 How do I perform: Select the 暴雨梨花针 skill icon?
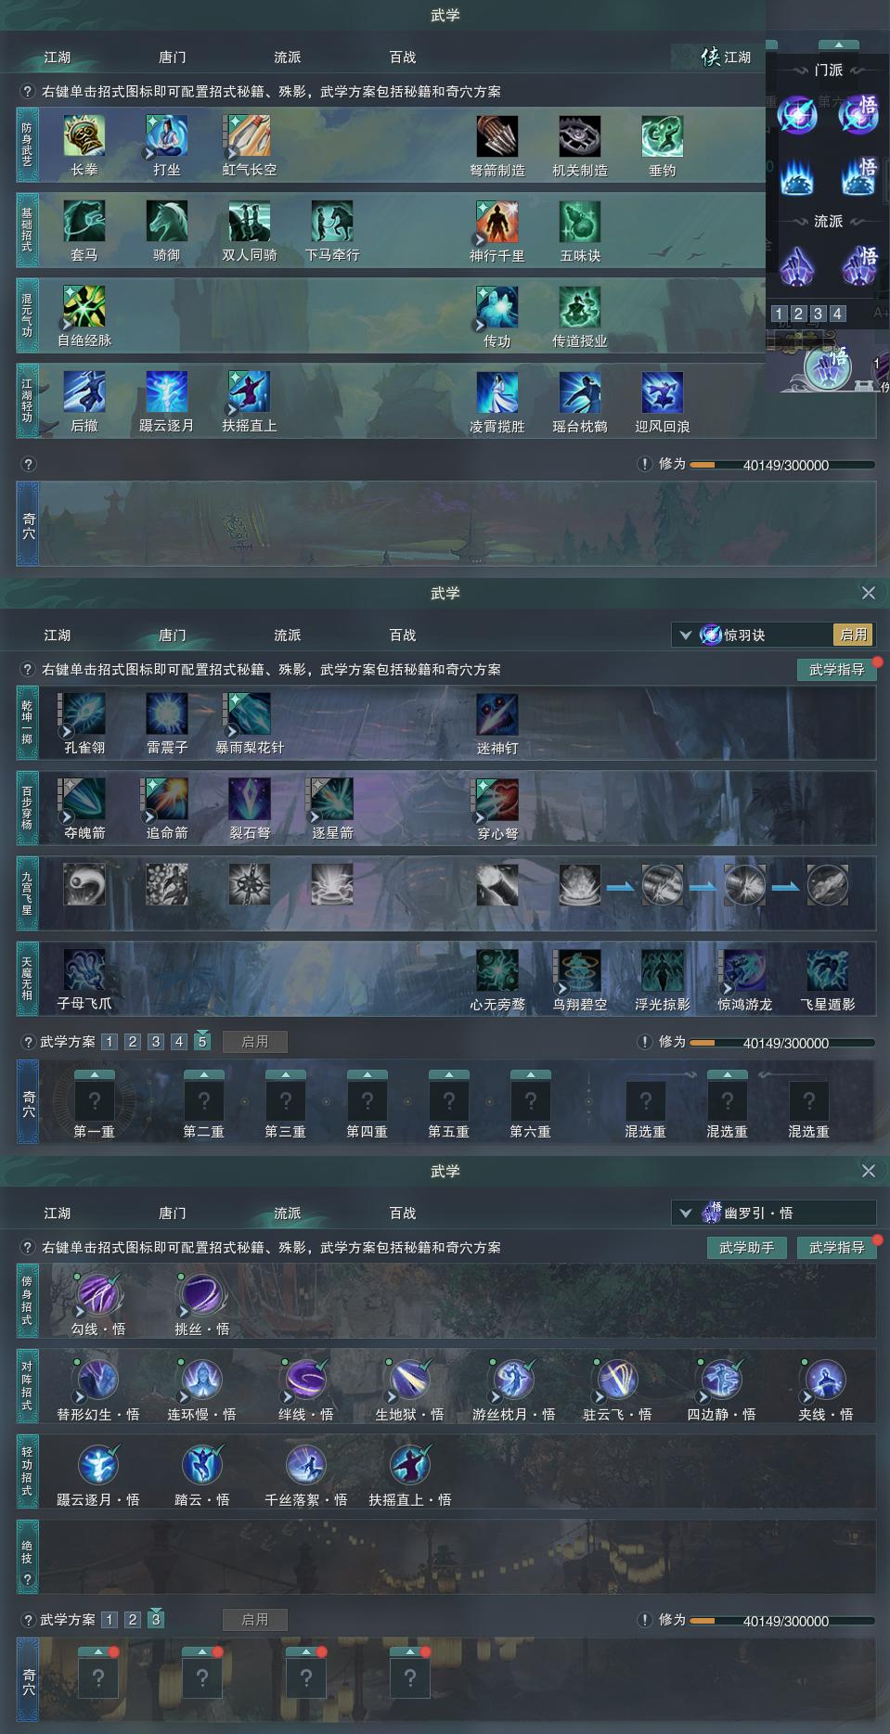(x=249, y=714)
